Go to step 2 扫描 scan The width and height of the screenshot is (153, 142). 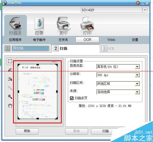pos(76,48)
